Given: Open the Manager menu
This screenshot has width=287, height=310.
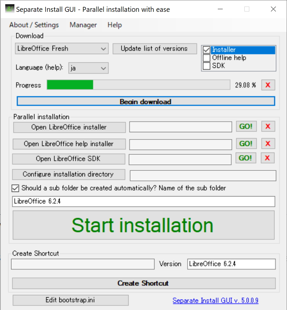Looking at the screenshot, I should tap(83, 25).
